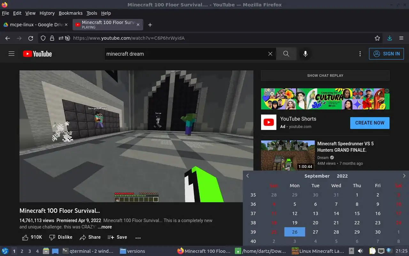Like the video with thumbs up
Screen dimensions: 409x256
coord(32,237)
